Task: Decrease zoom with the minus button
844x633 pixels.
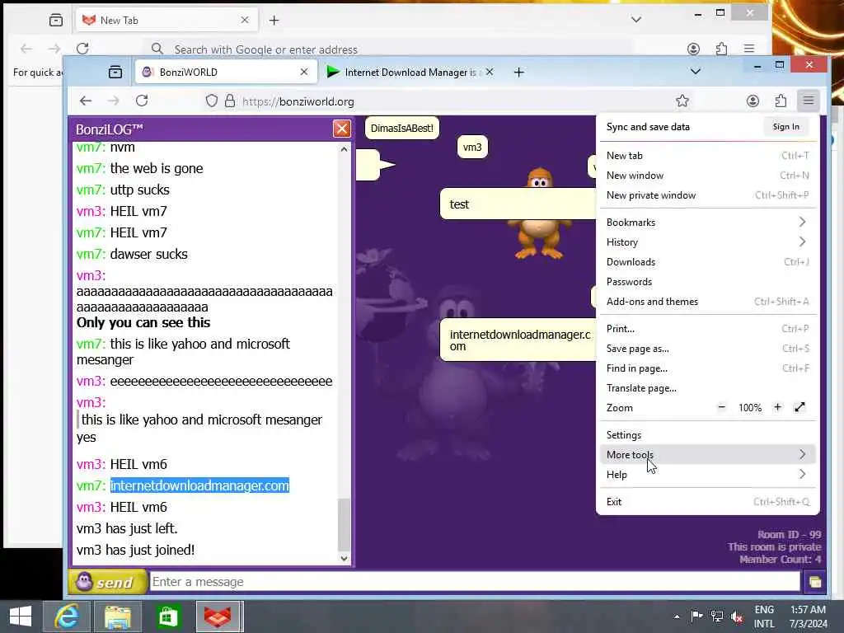Action: (x=722, y=407)
